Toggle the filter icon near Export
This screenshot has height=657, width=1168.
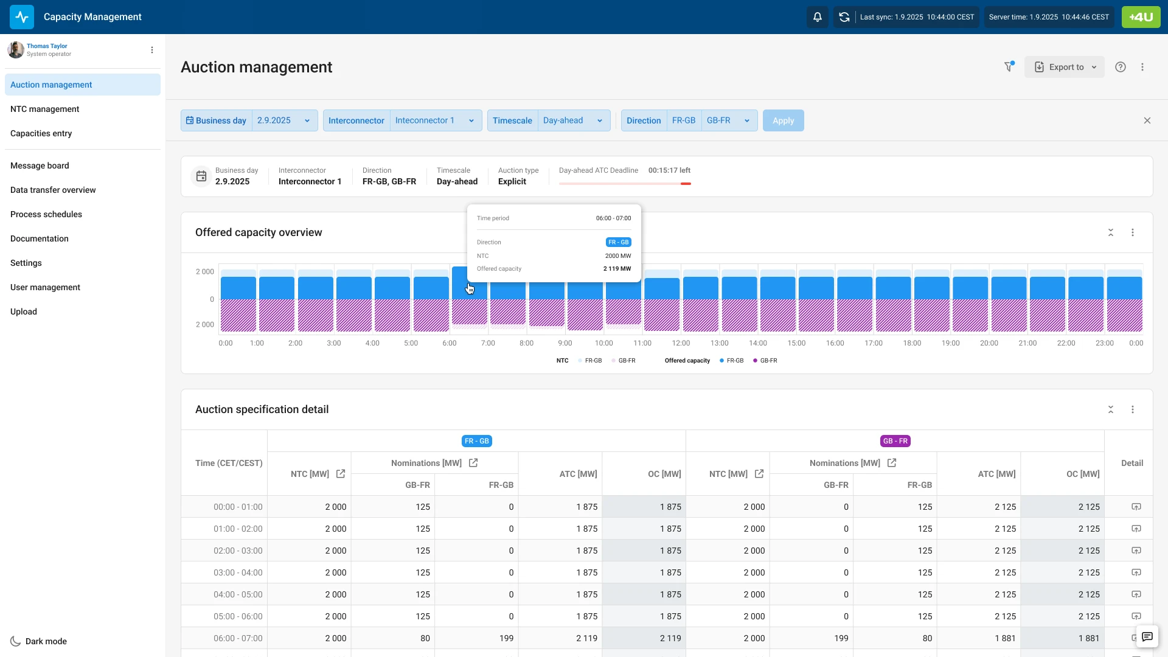point(1009,67)
